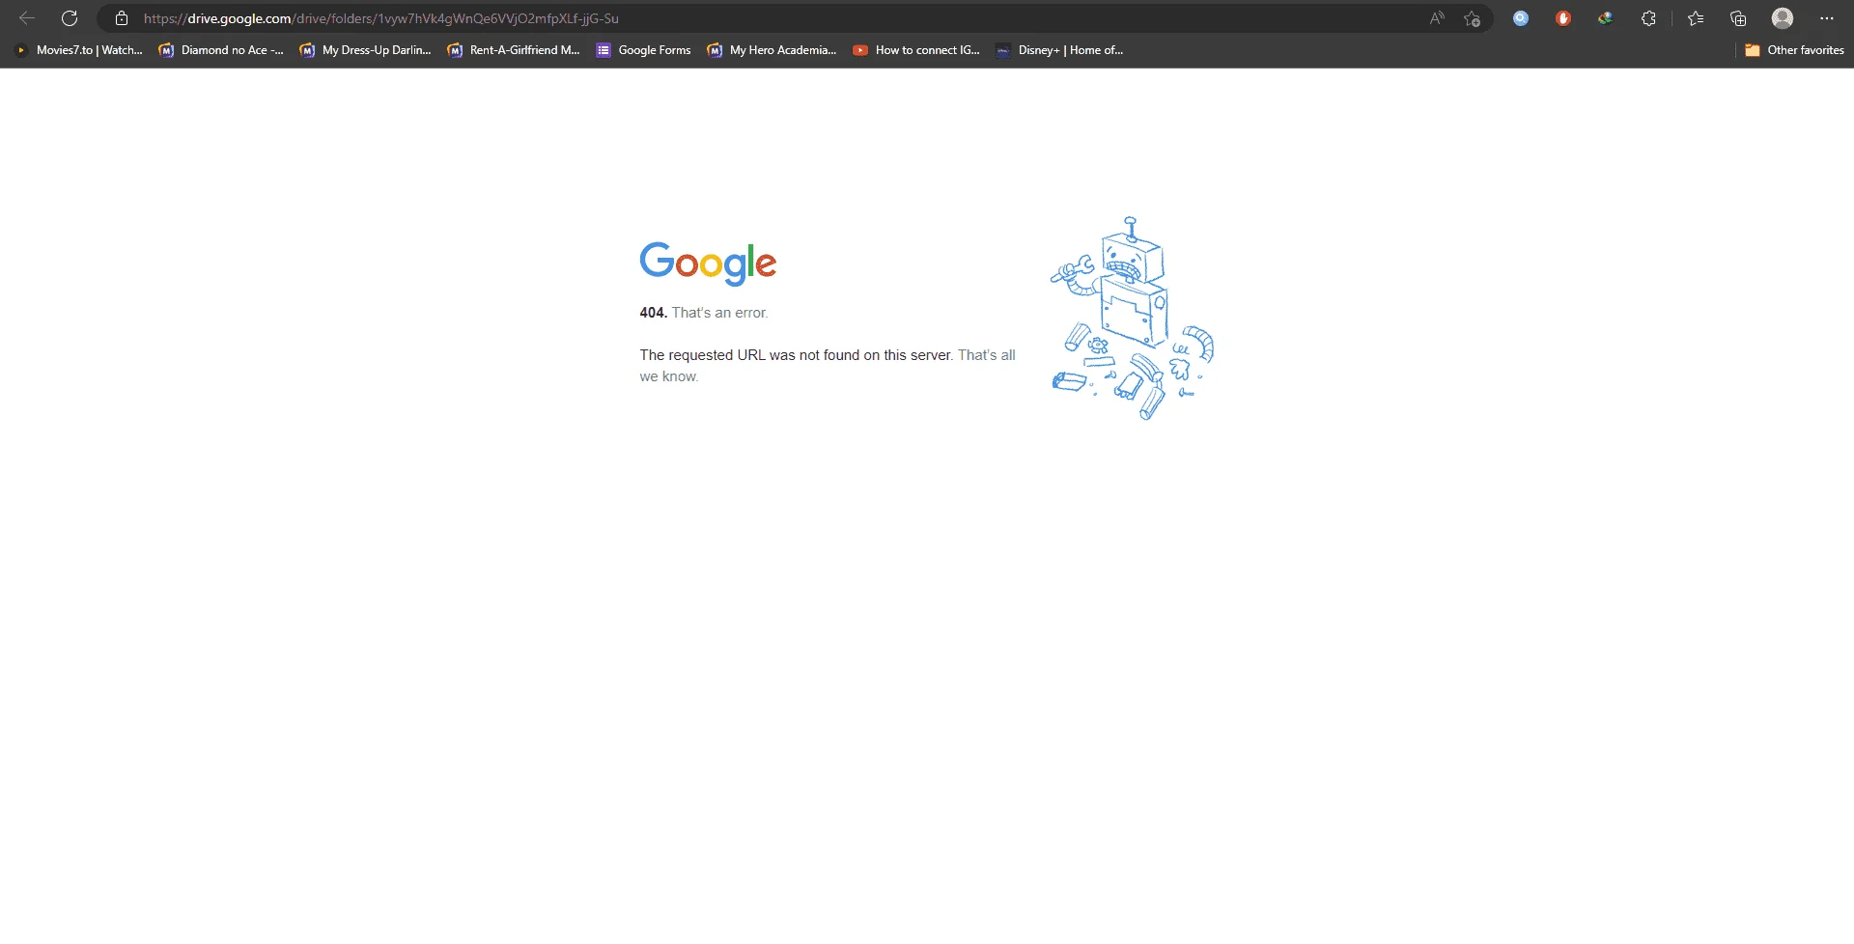Open the user profile avatar

tap(1783, 18)
